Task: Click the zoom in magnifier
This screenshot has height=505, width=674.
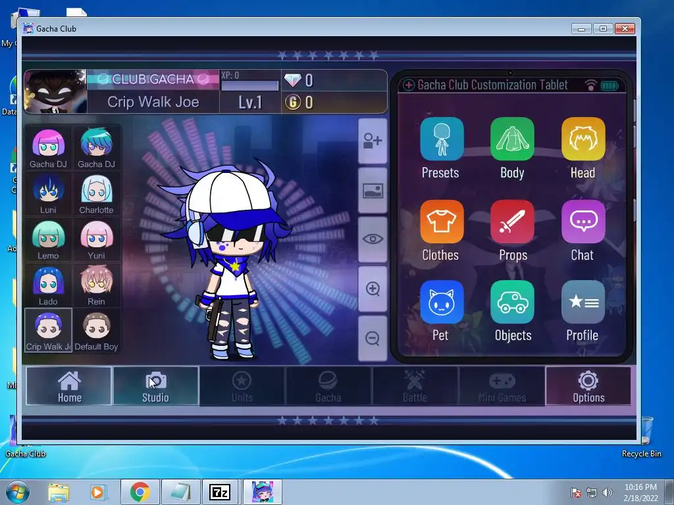Action: pos(373,289)
